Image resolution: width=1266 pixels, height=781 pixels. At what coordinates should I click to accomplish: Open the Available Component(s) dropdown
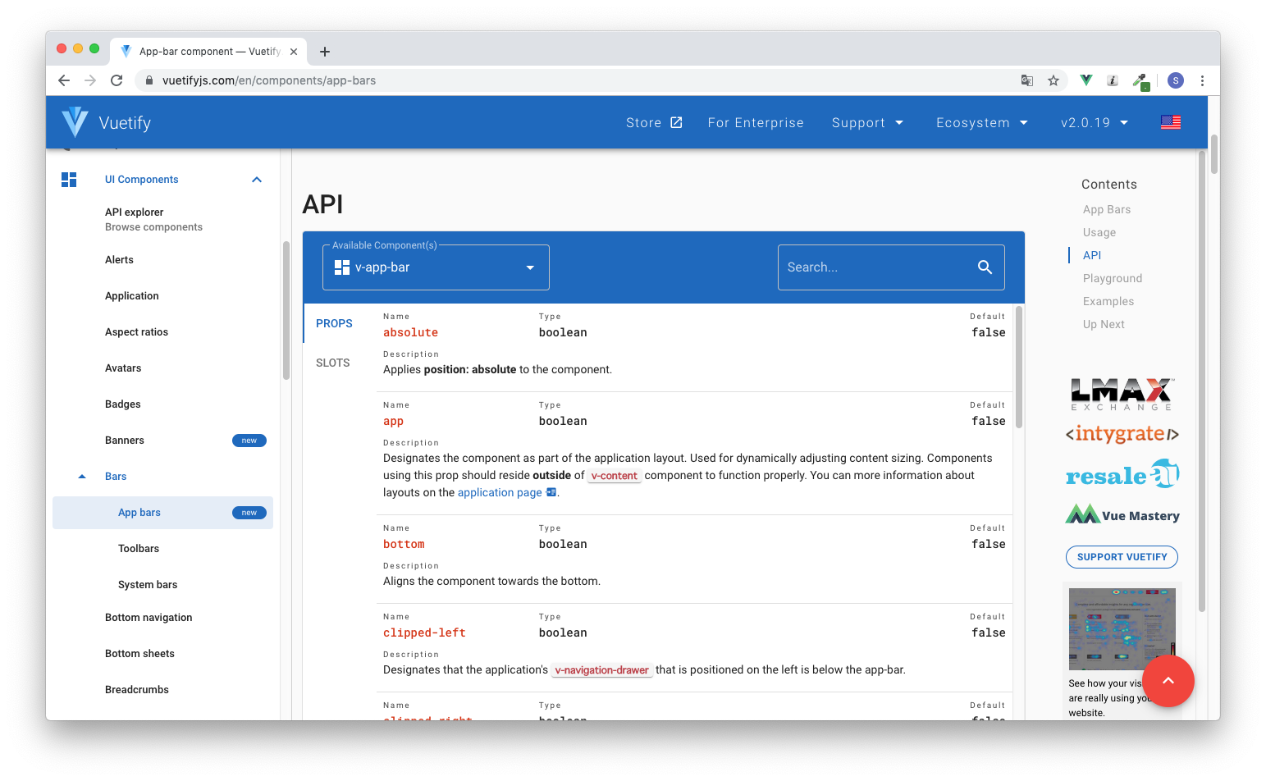pyautogui.click(x=530, y=267)
